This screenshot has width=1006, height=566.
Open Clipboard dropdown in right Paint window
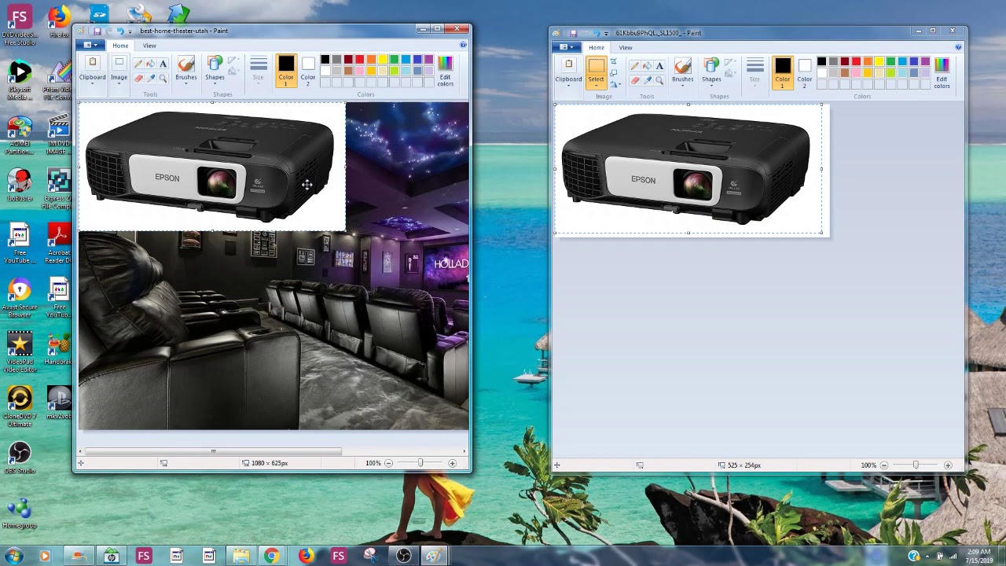[x=568, y=73]
